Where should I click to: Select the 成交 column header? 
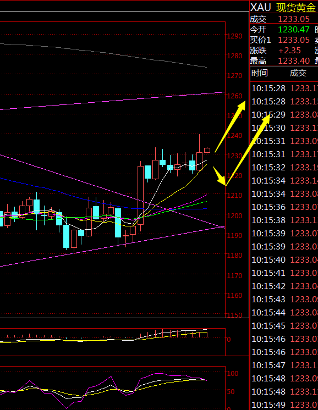point(298,73)
